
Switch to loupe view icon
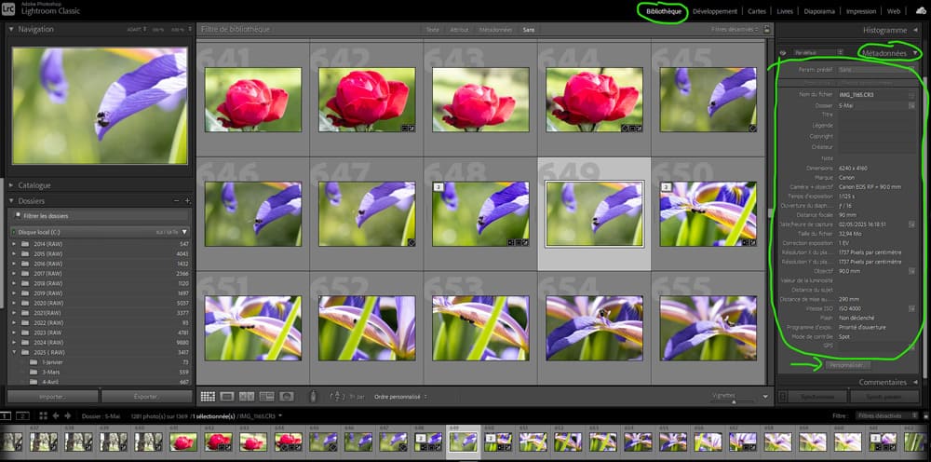pos(227,396)
